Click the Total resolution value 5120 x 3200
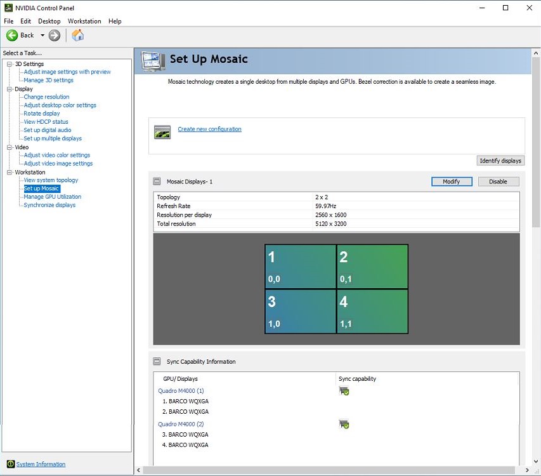The image size is (541, 476). pyautogui.click(x=331, y=224)
